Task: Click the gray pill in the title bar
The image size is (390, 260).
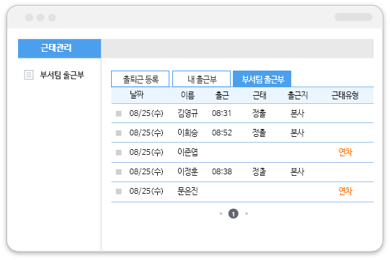Action: coord(353,17)
